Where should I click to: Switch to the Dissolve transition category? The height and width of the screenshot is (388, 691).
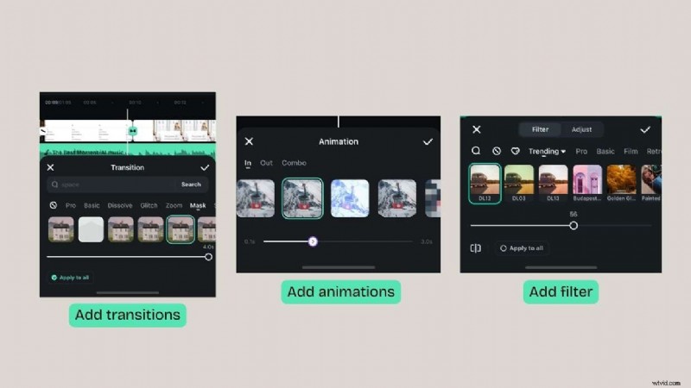pos(120,205)
